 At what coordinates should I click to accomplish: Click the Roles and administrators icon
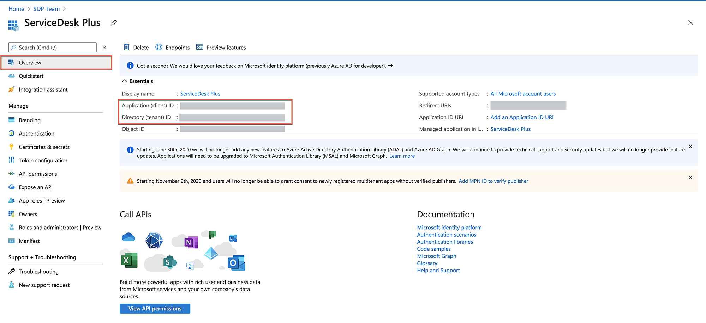coord(12,227)
